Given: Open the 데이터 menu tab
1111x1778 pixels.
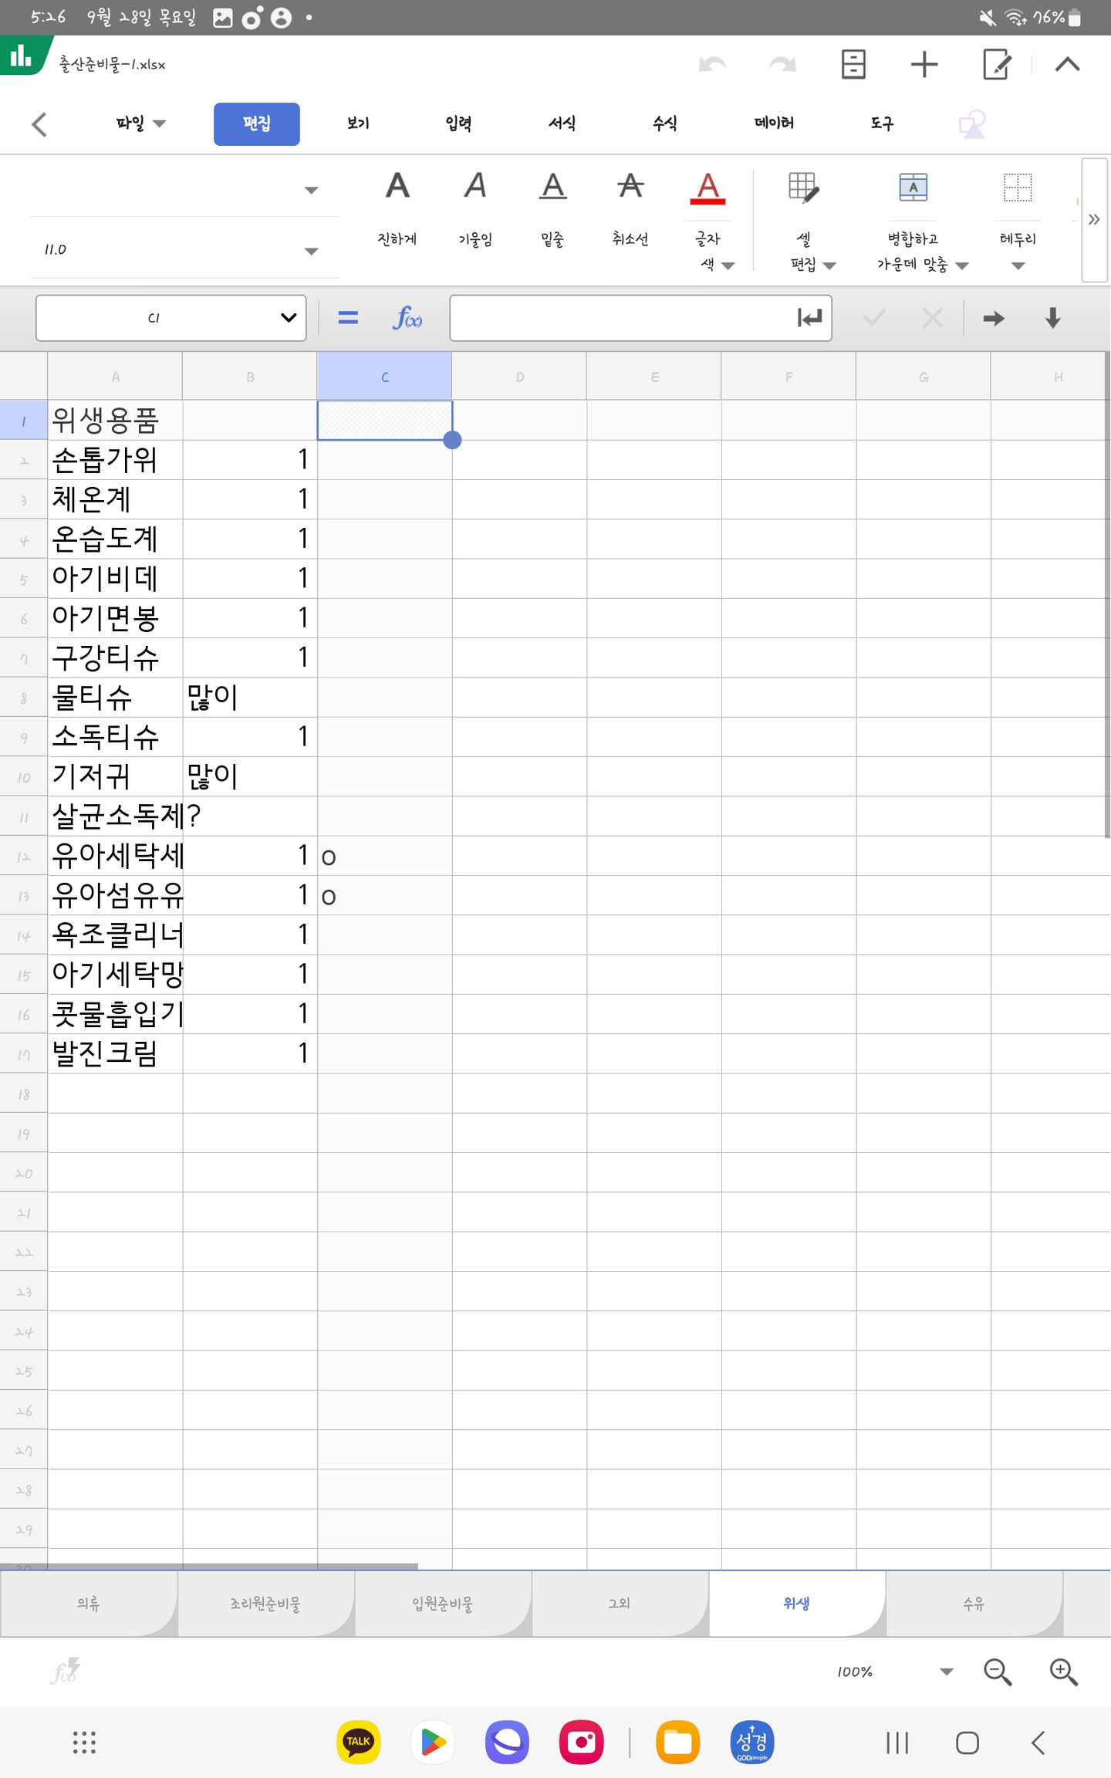Looking at the screenshot, I should tap(774, 123).
